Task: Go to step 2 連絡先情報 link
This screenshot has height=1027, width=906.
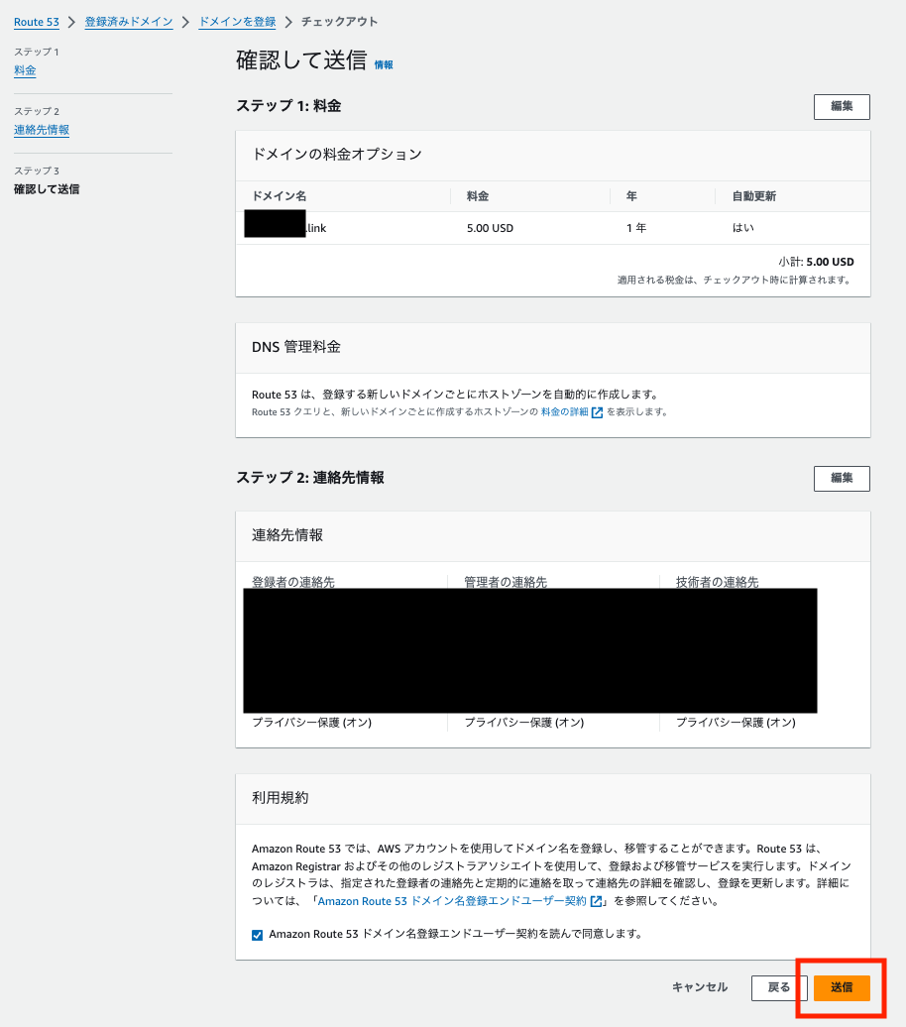Action: coord(42,130)
